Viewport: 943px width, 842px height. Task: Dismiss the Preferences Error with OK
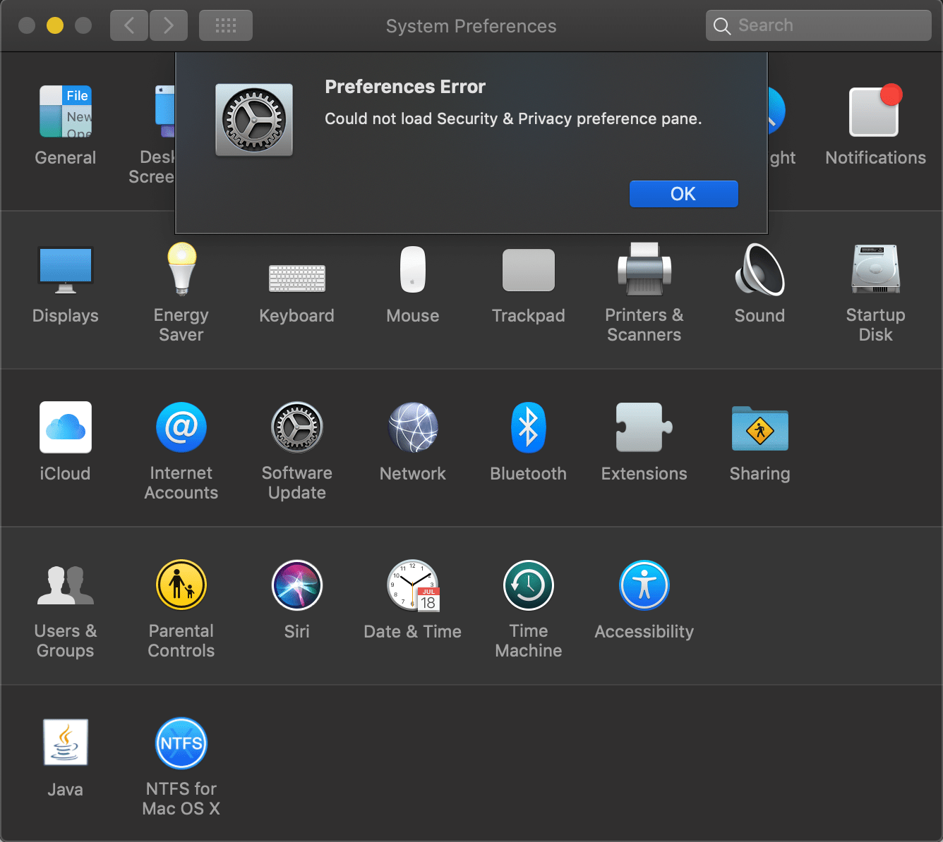683,194
